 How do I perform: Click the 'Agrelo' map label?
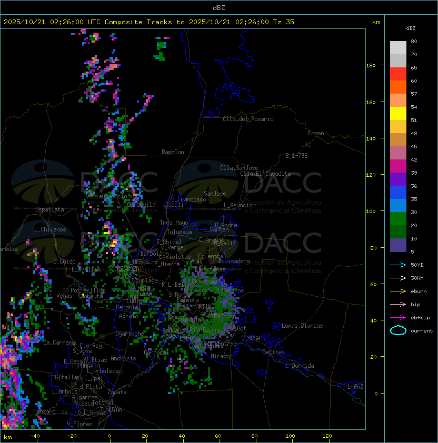[128, 316]
